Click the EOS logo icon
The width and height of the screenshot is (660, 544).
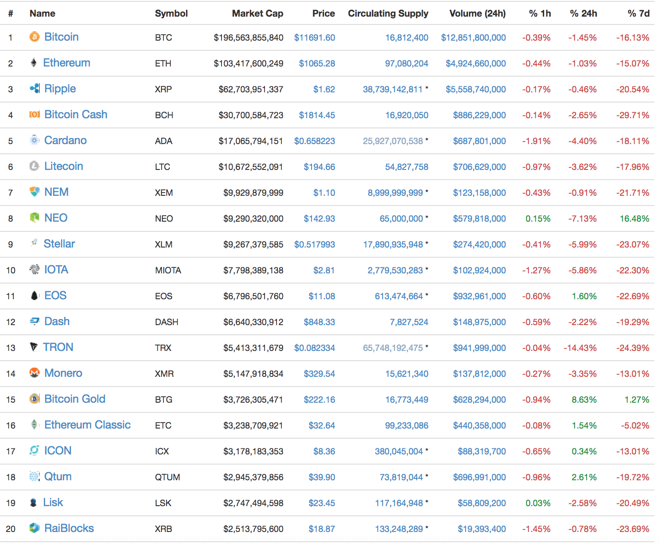(x=35, y=295)
